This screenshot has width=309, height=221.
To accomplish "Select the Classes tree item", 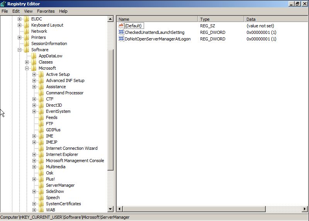I will click(x=46, y=62).
